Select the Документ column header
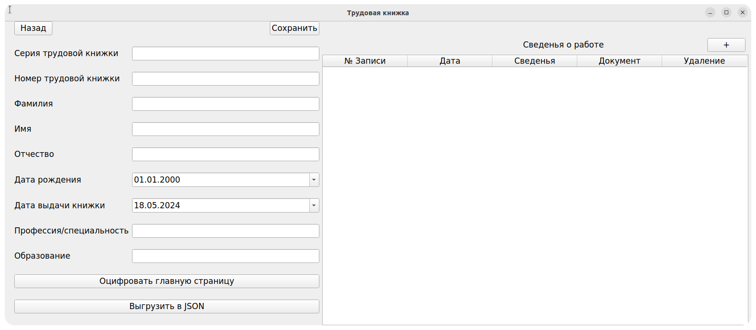The width and height of the screenshot is (756, 330). [619, 61]
